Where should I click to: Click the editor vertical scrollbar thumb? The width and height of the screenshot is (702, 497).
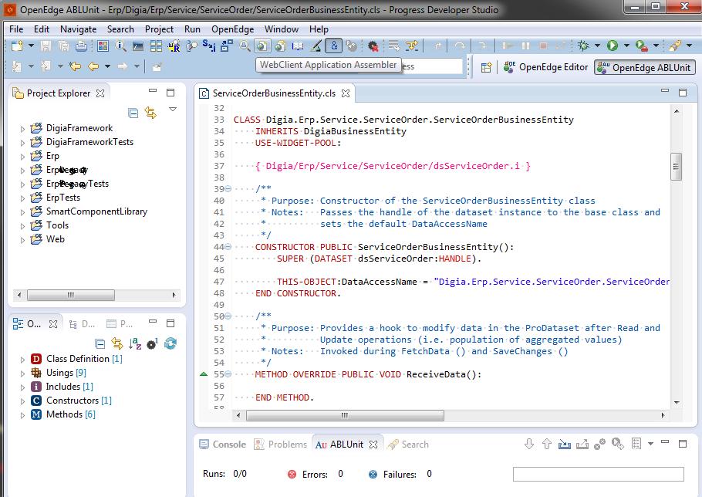coord(676,167)
